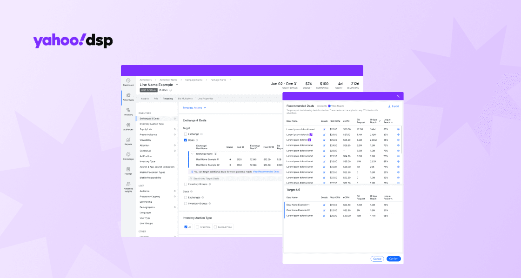521x278 pixels.
Task: Select the Deal Name Example 22 row in main table
Action: tap(235, 165)
